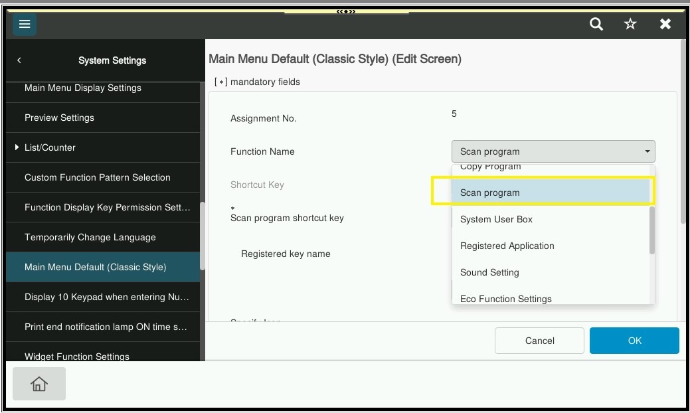The image size is (690, 413).
Task: Confirm with the OK button
Action: (634, 341)
